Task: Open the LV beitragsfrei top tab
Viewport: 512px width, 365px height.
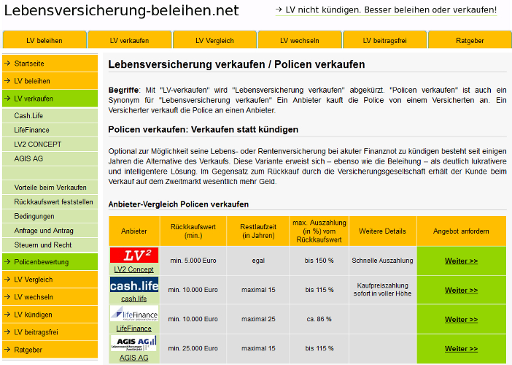Action: click(x=384, y=40)
